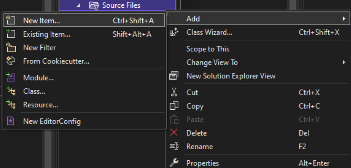Click the wrench Properties icon
351x168 pixels.
[x=174, y=163]
